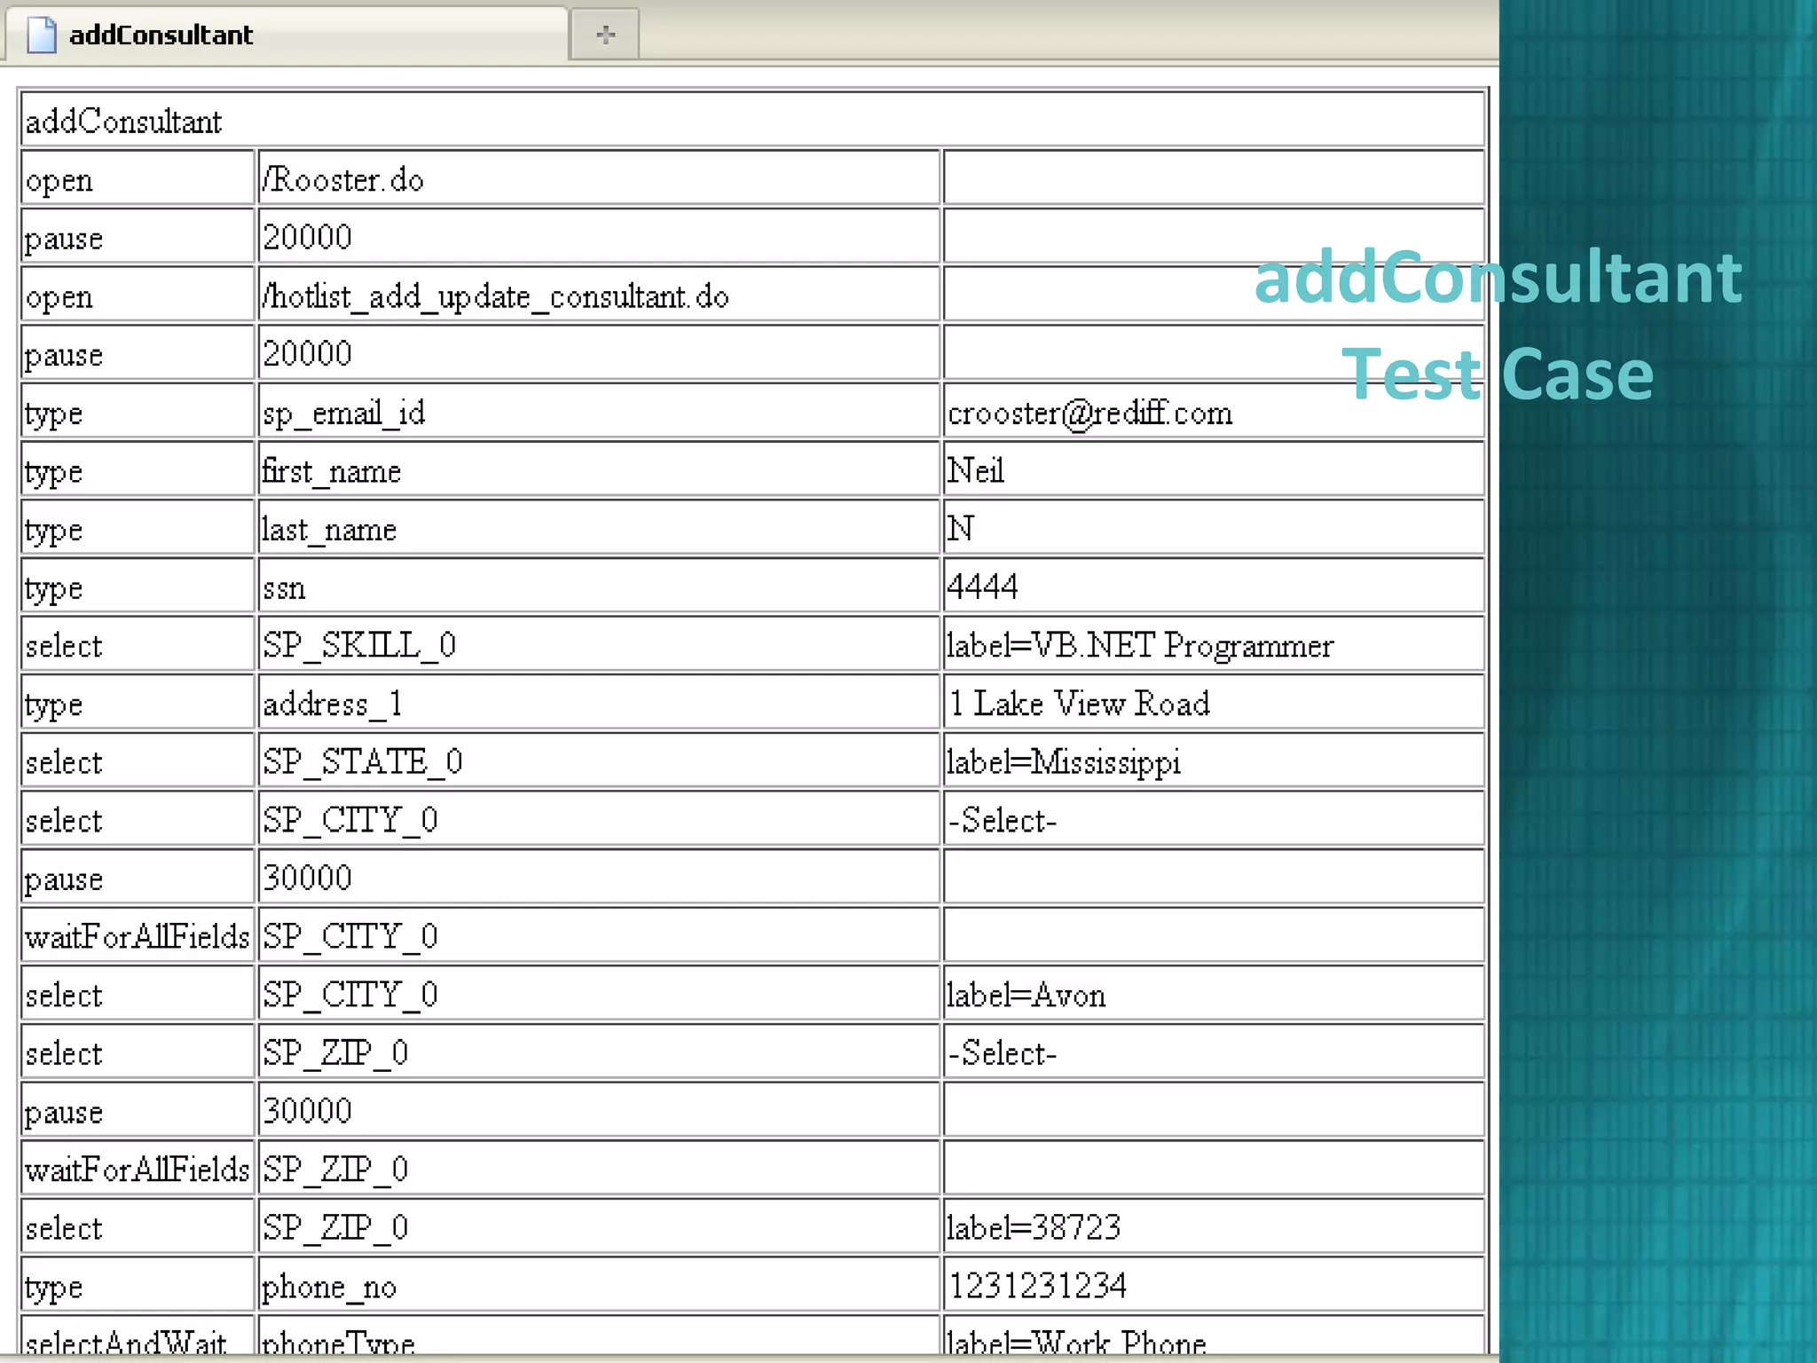1817x1363 pixels.
Task: Click the crooster@rediff.com value cell
Action: pyautogui.click(x=1214, y=412)
